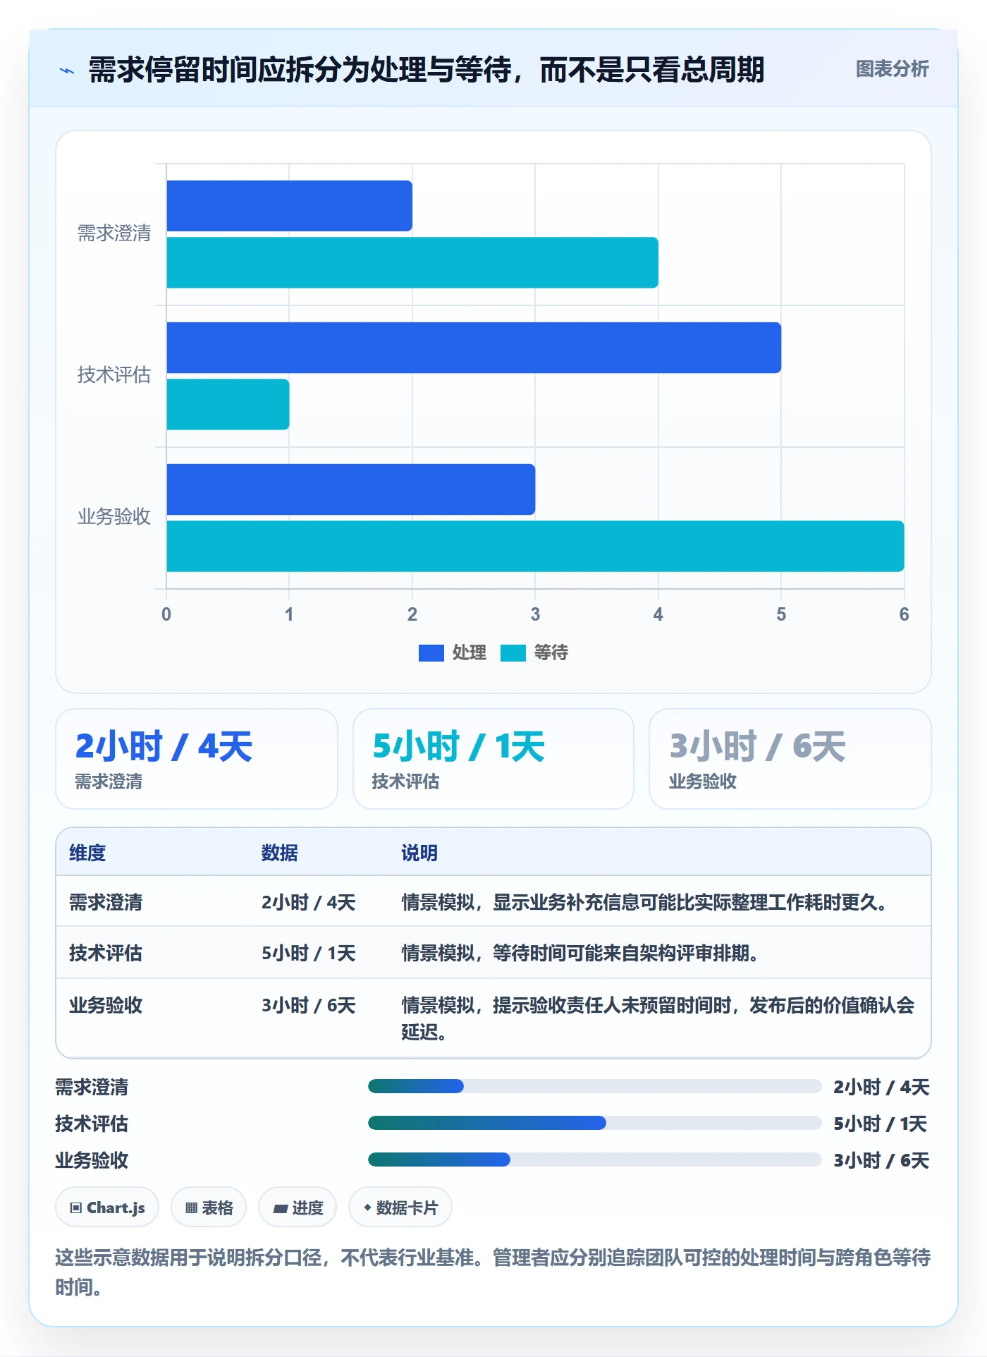
Task: Select the 技术评估 teal waiting bar
Action: pos(228,404)
